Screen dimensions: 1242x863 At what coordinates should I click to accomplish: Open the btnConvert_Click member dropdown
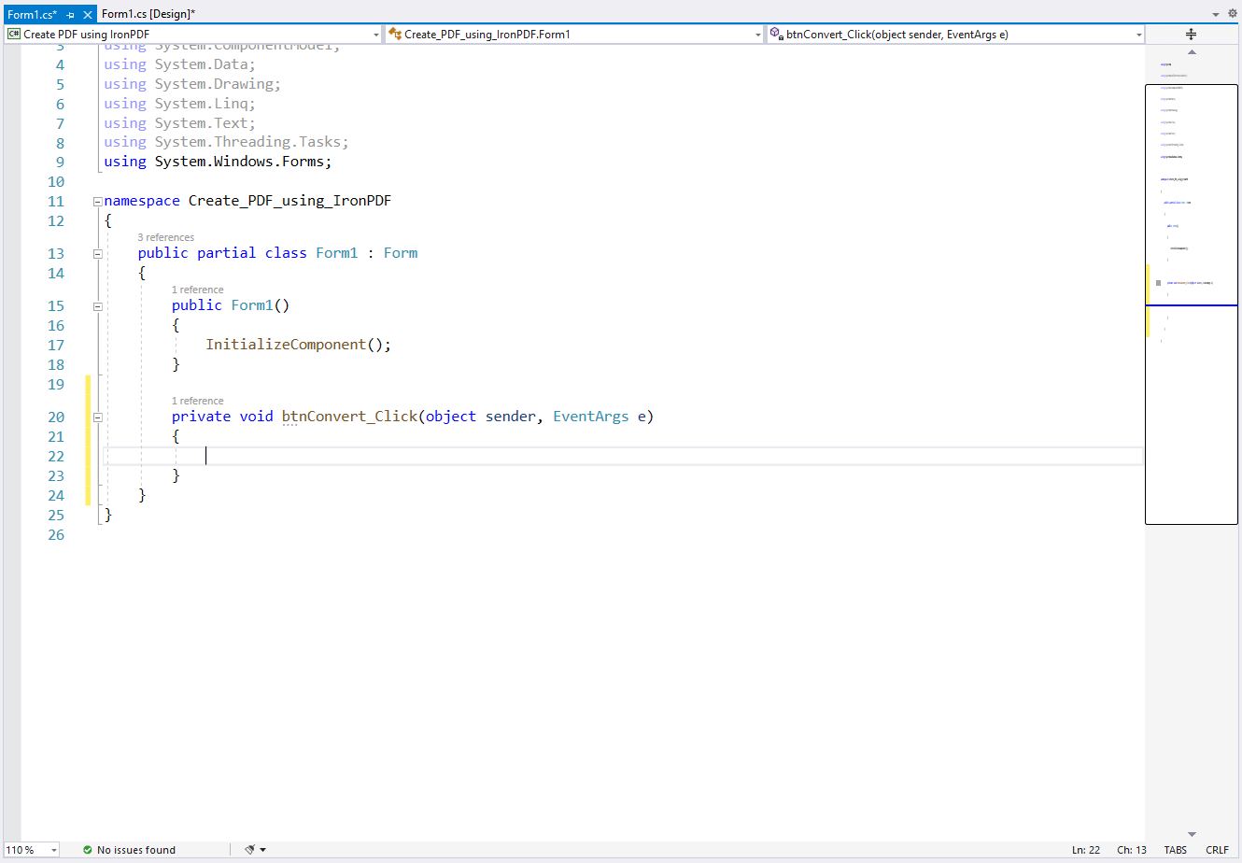956,35
